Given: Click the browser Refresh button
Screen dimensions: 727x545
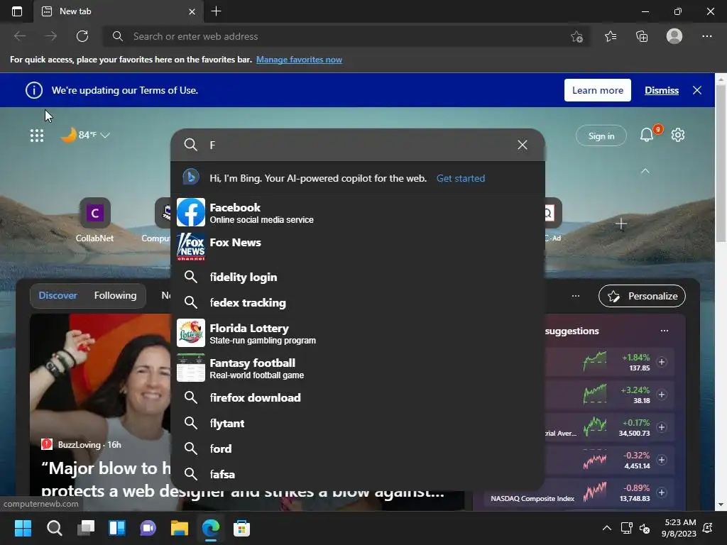Looking at the screenshot, I should [x=82, y=36].
